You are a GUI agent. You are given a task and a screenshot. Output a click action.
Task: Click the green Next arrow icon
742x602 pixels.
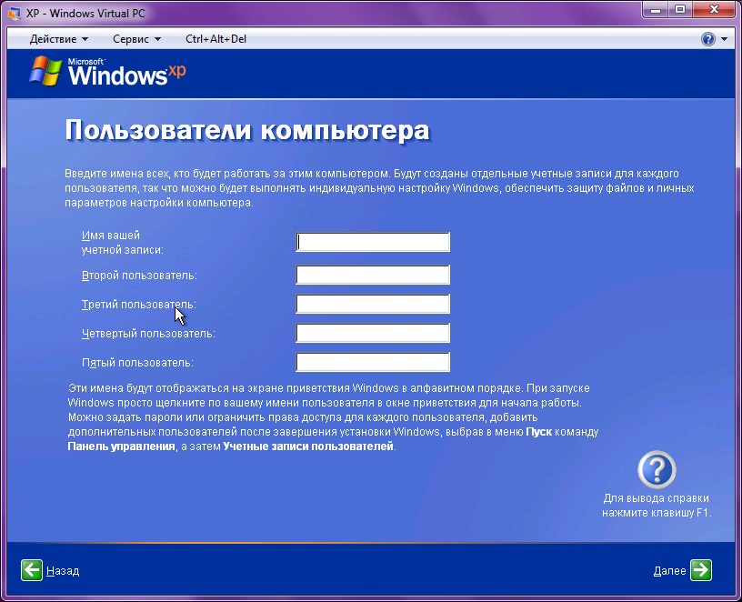tap(701, 570)
